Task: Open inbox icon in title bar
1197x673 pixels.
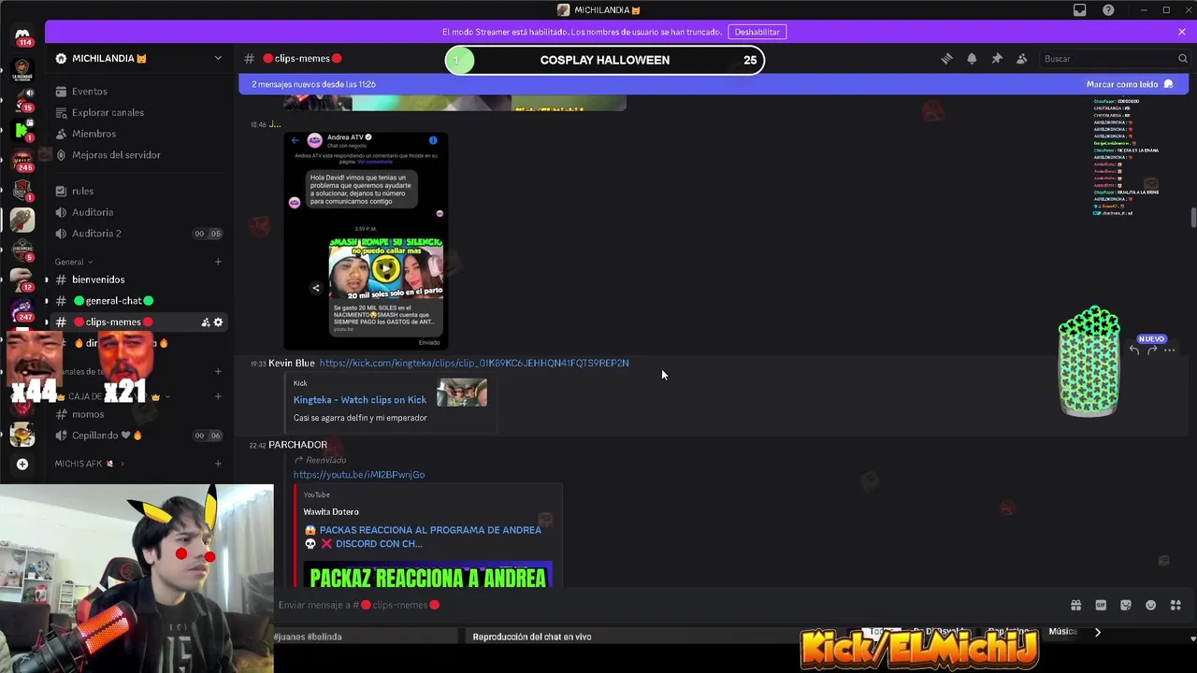Action: coord(1080,10)
